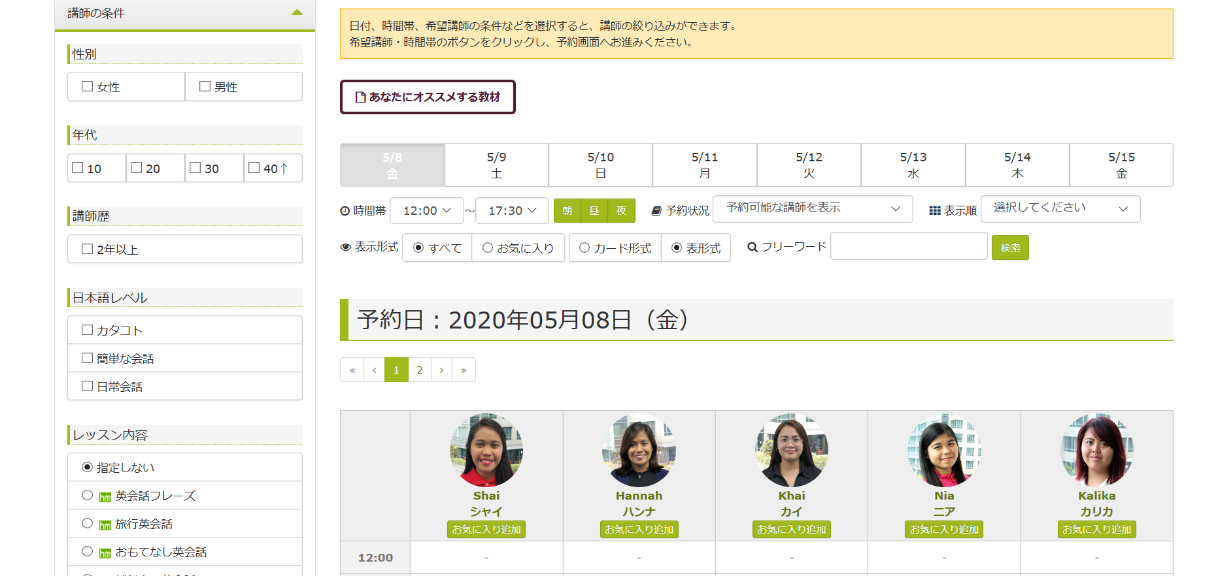Image resolution: width=1218 pixels, height=576 pixels.
Task: Click the daytime (昼) time filter button
Action: (x=594, y=210)
